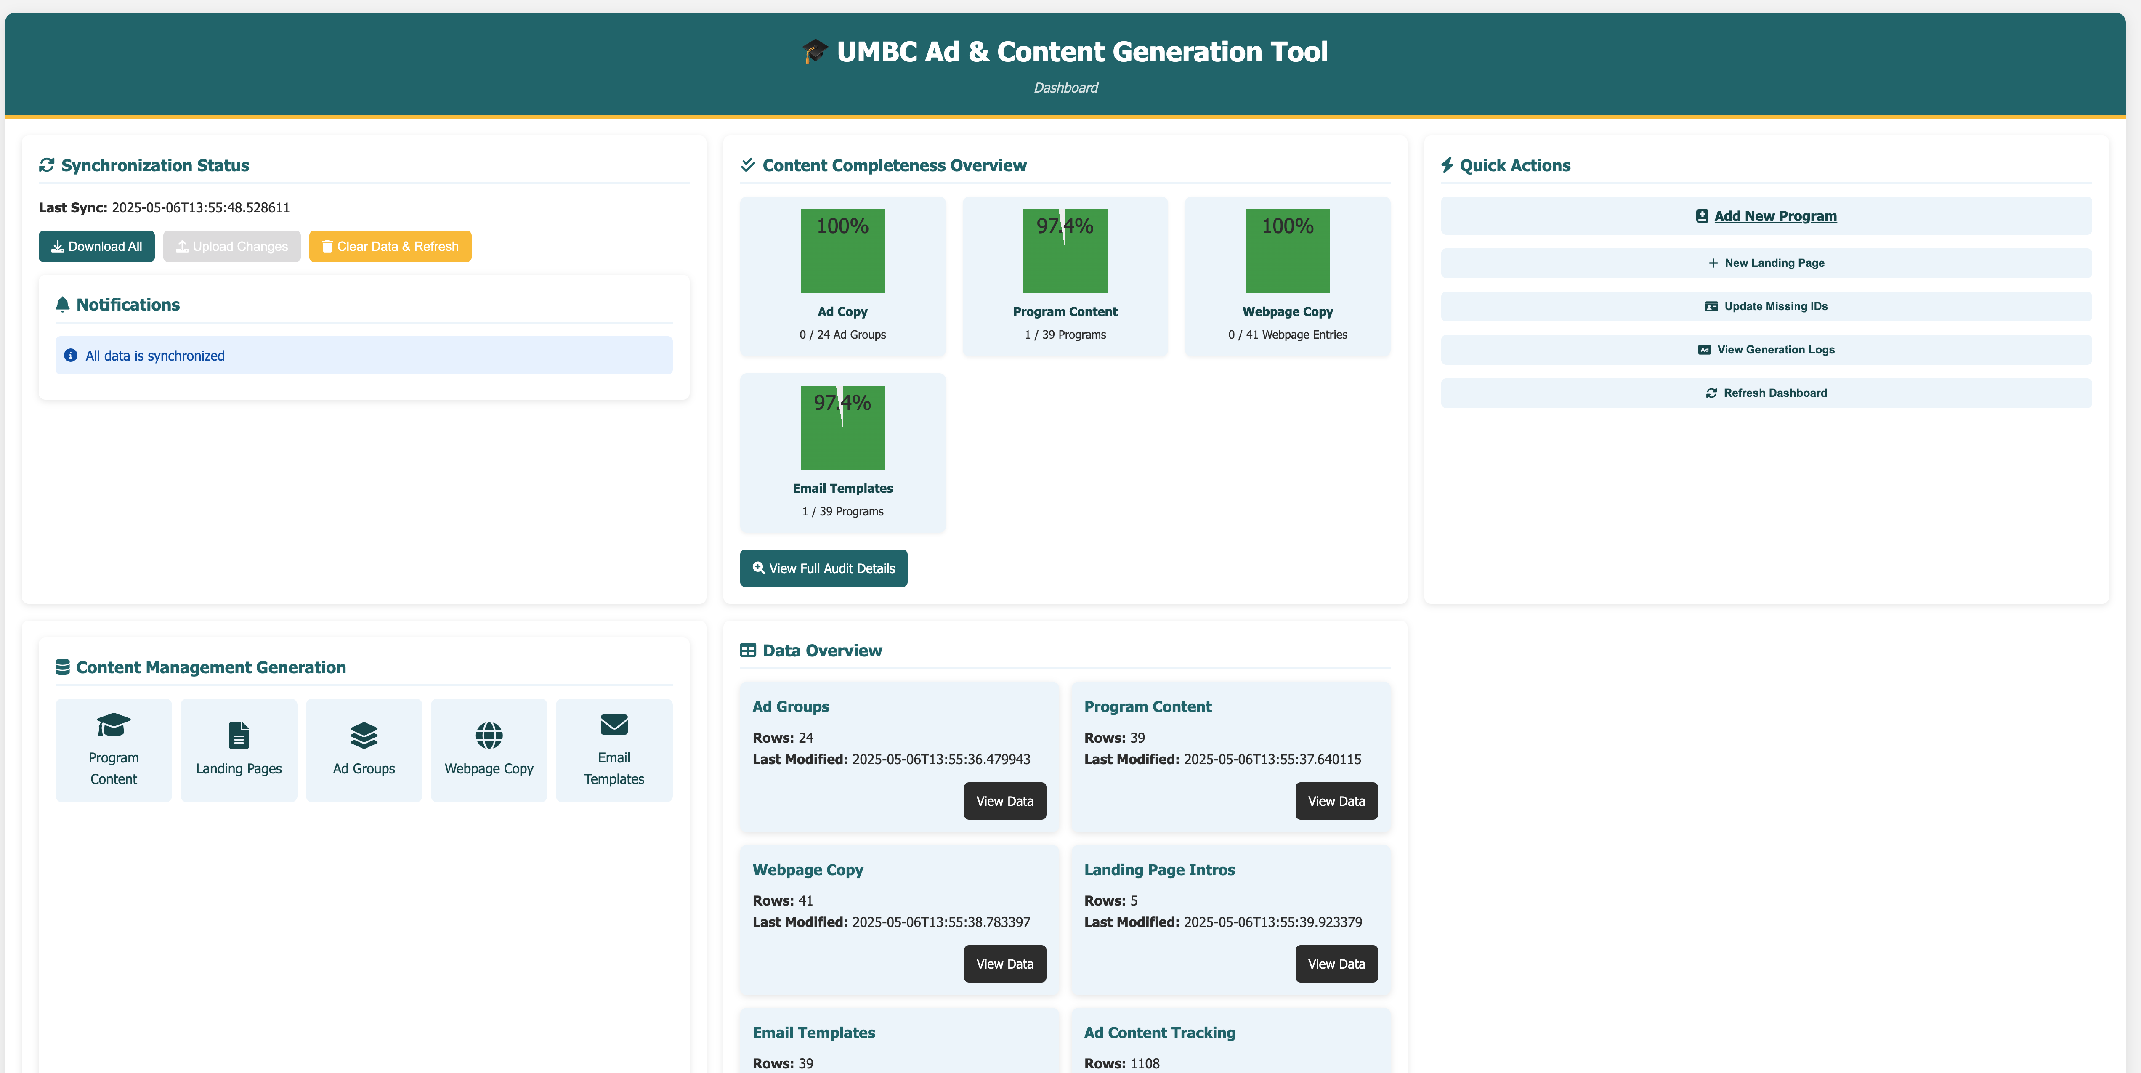Image resolution: width=2141 pixels, height=1073 pixels.
Task: Click the document icon above Landing Pages
Action: pos(239,736)
